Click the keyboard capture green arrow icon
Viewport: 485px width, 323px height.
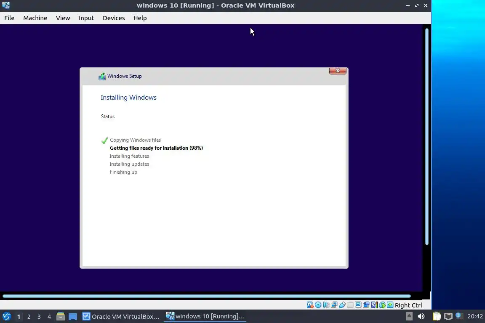(390, 305)
